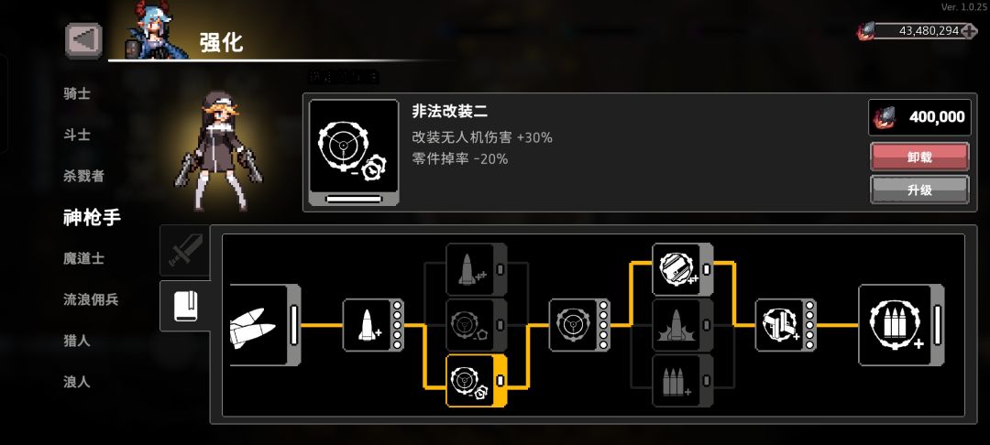The image size is (990, 445).
Task: Choose the 魔道士 class
Action: click(84, 258)
